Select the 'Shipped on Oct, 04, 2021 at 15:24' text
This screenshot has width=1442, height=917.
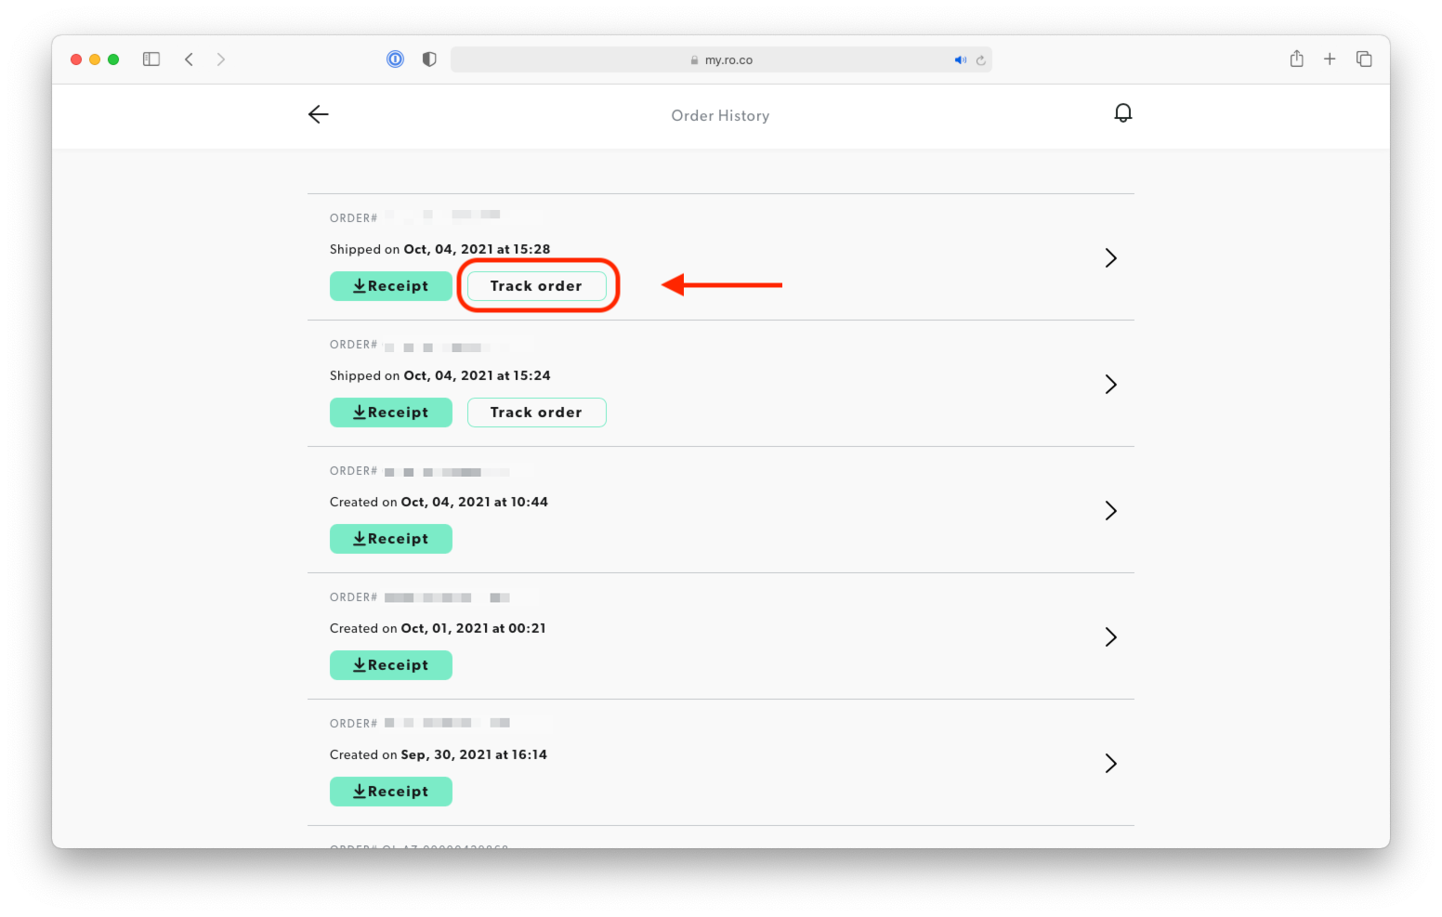pyautogui.click(x=440, y=375)
